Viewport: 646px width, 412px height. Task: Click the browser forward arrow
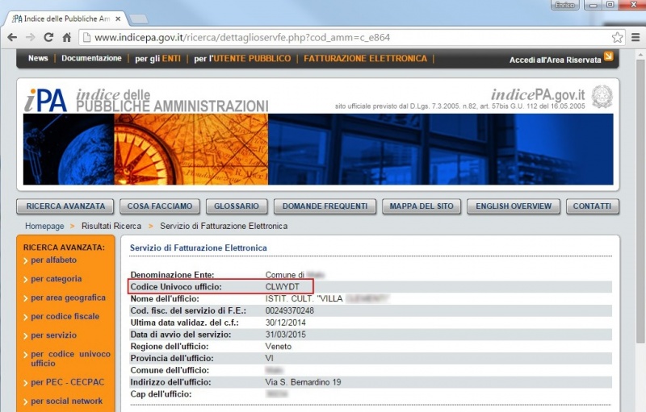click(31, 37)
